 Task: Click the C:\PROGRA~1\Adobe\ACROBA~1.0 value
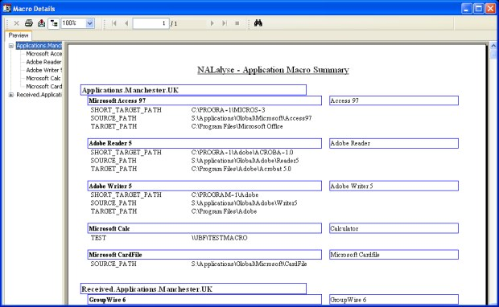coord(242,152)
